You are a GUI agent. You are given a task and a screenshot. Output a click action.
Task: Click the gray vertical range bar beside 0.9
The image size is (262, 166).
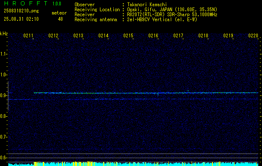pos(8,96)
